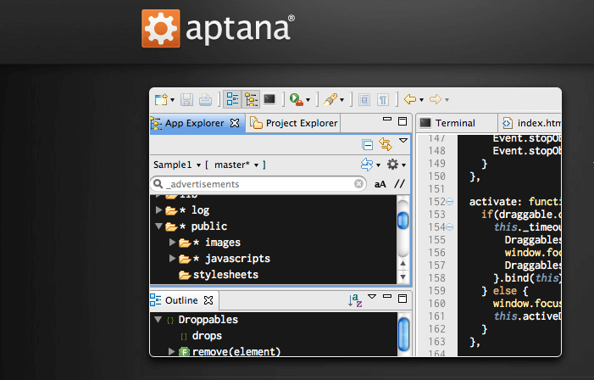Toggle alphabetical sort in Outline
The height and width of the screenshot is (380, 594).
pyautogui.click(x=355, y=300)
